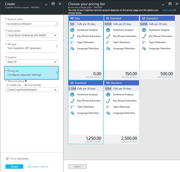
Task: Click Topic Detection icon in S2 Standard
Action: [x=144, y=42]
